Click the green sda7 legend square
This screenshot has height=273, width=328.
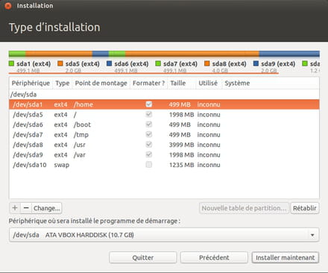click(x=158, y=63)
